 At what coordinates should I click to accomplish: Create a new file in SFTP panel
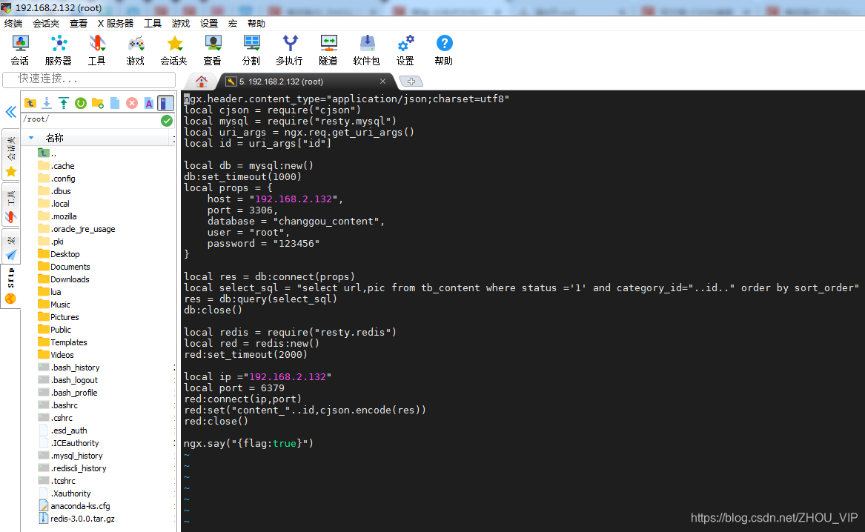pos(115,103)
